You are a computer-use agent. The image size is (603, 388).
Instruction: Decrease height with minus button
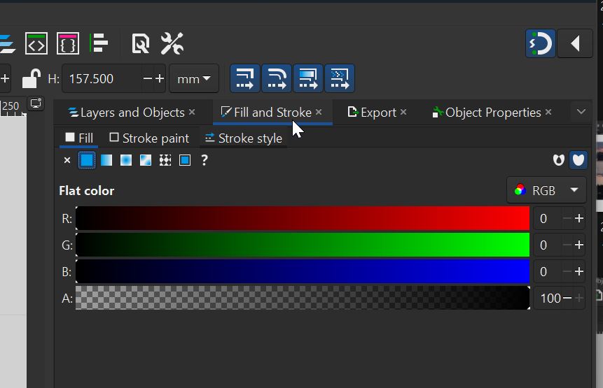[147, 79]
